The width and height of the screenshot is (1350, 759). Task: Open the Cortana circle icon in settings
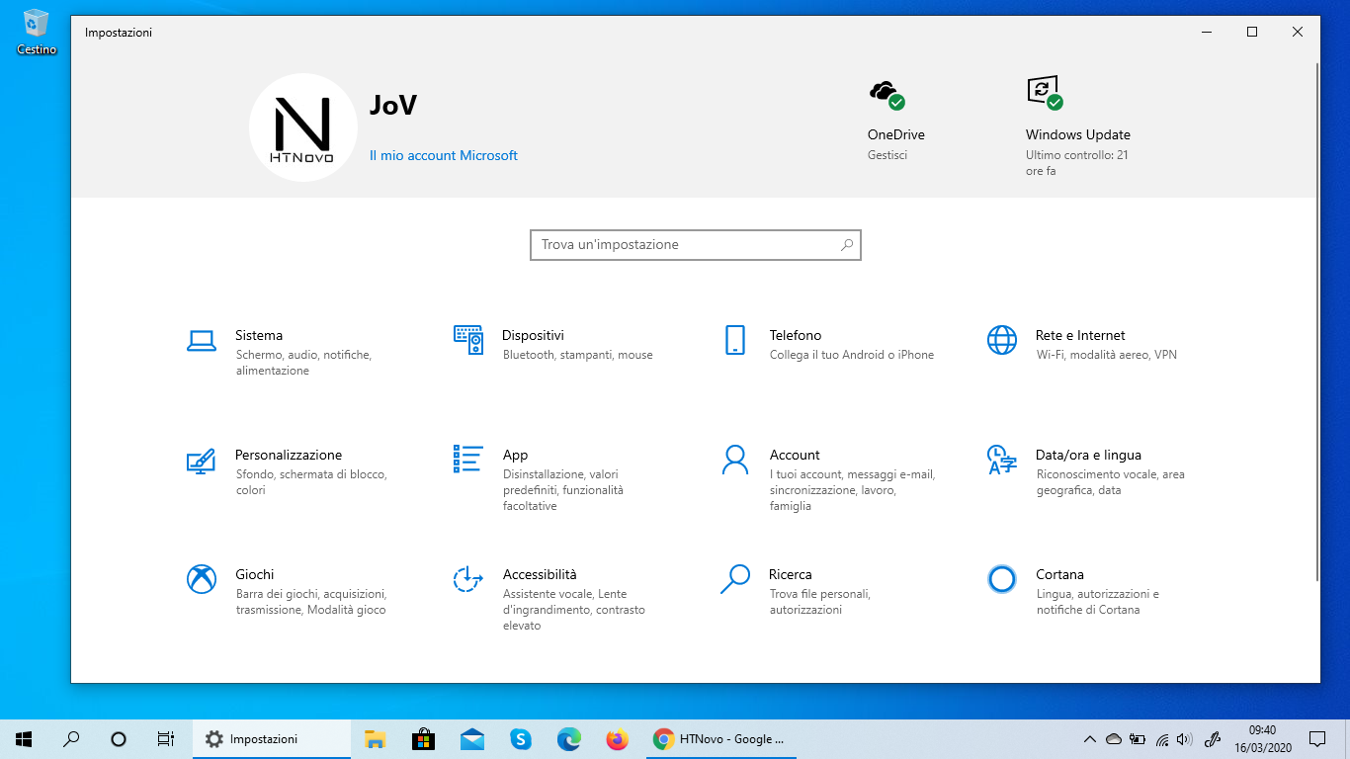coord(1002,579)
